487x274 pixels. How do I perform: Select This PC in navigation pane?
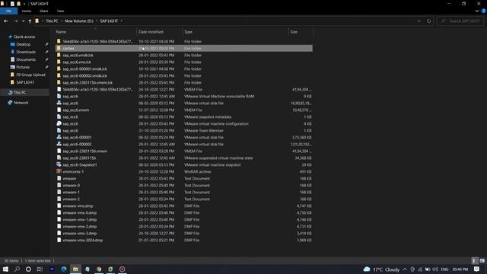click(20, 93)
